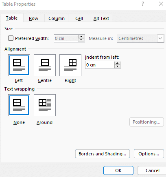166x177 pixels.
Task: Switch to the Row tab
Action: click(33, 18)
